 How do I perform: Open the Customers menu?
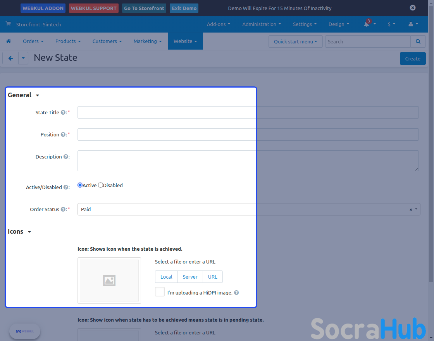pos(107,41)
